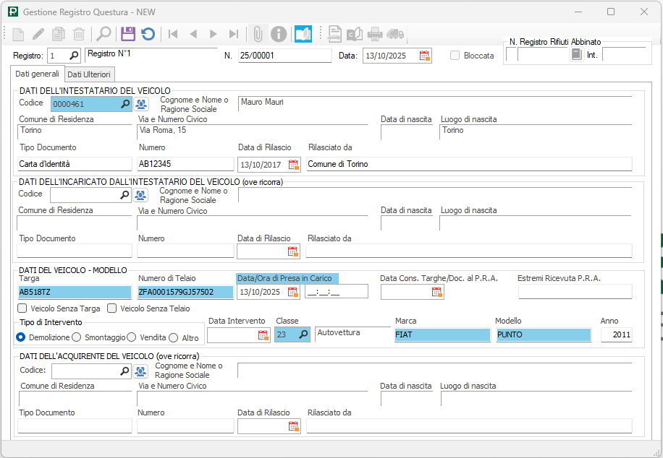Click the Marca field showing FIAT
The height and width of the screenshot is (458, 663).
point(442,335)
